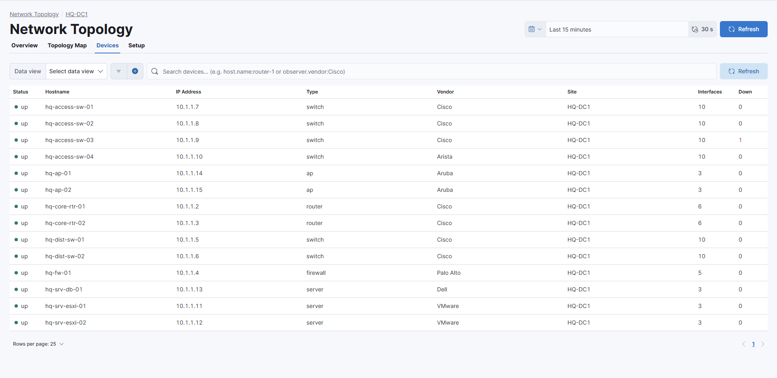The image size is (777, 378).
Task: Click the IP address 10.1.1.4
Action: pyautogui.click(x=187, y=273)
